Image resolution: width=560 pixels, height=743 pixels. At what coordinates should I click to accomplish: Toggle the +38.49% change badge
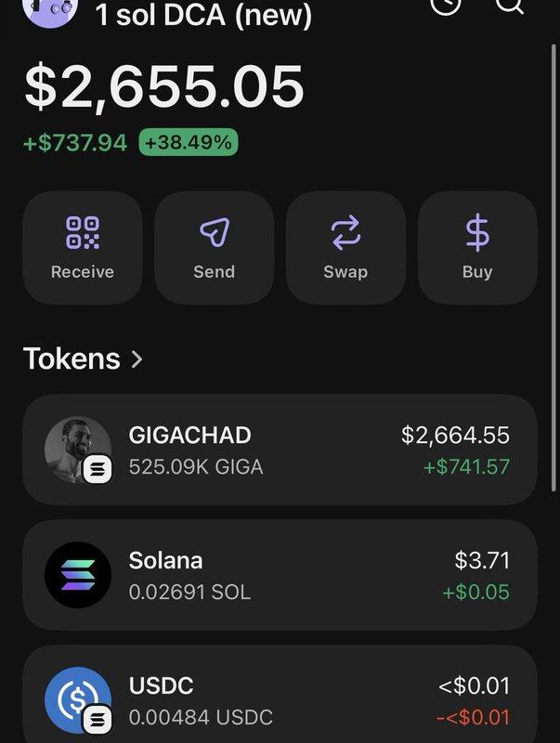click(x=189, y=143)
